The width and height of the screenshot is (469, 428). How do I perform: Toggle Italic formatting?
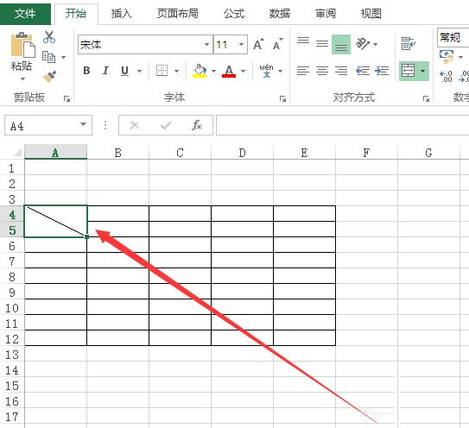pos(105,71)
